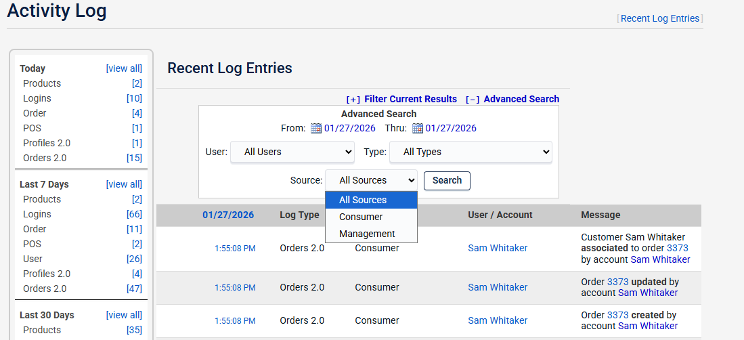Open Sam Whitaker user in first row
The width and height of the screenshot is (744, 340).
point(498,248)
